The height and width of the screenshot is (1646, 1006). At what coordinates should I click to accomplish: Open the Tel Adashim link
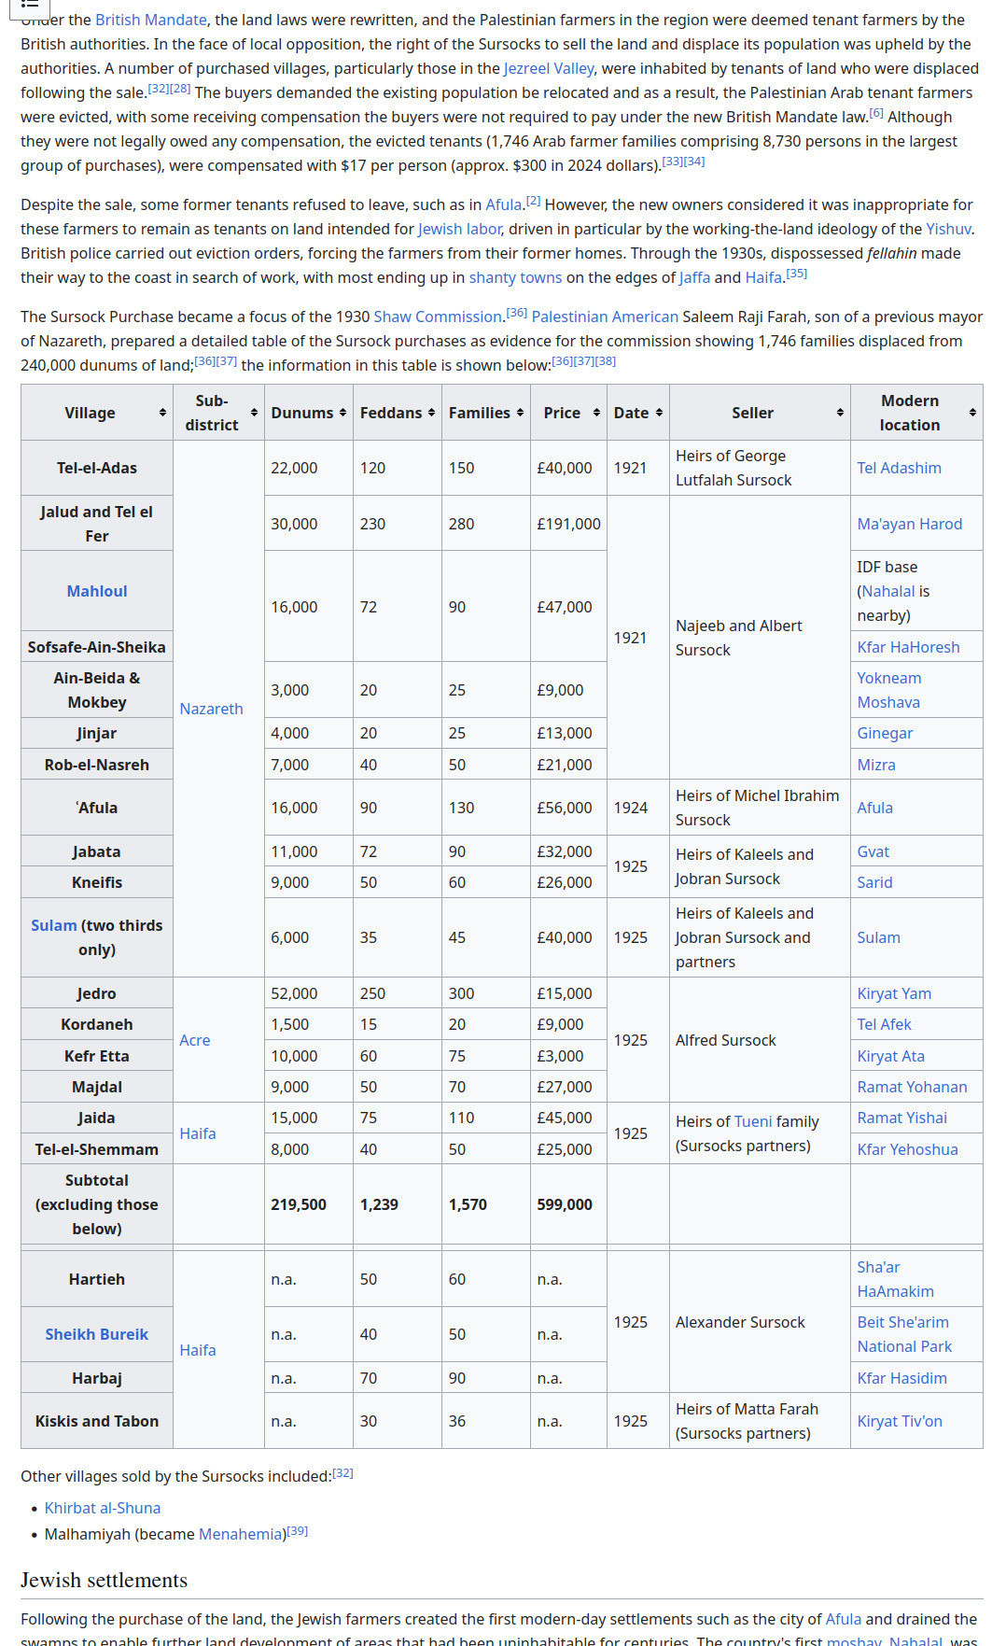click(900, 468)
